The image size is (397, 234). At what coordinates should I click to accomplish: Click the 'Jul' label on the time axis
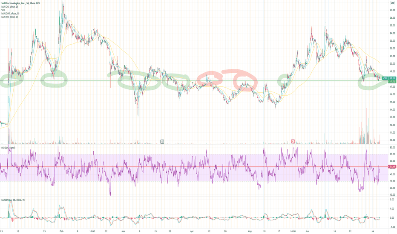click(x=373, y=231)
